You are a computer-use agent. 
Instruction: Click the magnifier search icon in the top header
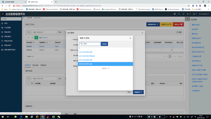(x=179, y=14)
